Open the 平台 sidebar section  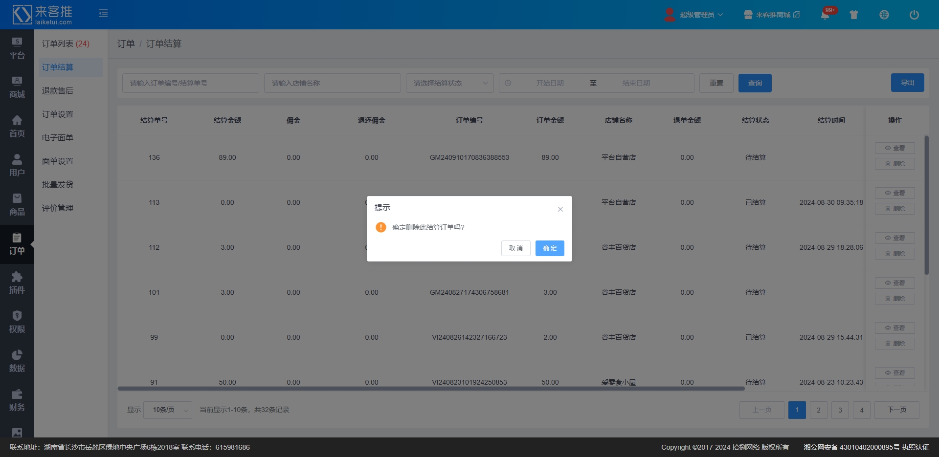click(17, 49)
